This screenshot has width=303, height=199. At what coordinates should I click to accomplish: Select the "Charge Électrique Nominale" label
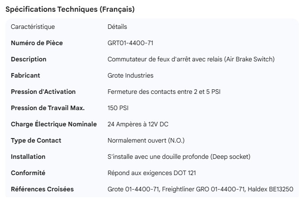[54, 125]
